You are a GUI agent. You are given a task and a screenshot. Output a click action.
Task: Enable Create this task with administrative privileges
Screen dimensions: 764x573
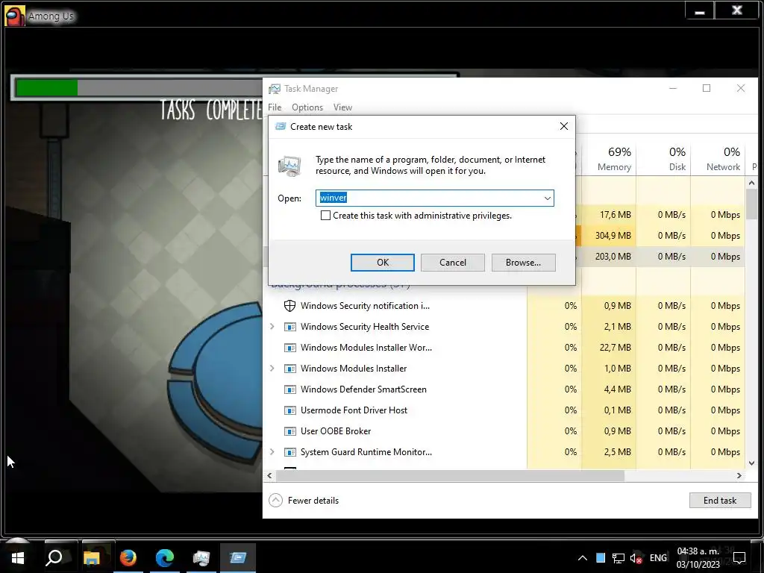point(325,216)
